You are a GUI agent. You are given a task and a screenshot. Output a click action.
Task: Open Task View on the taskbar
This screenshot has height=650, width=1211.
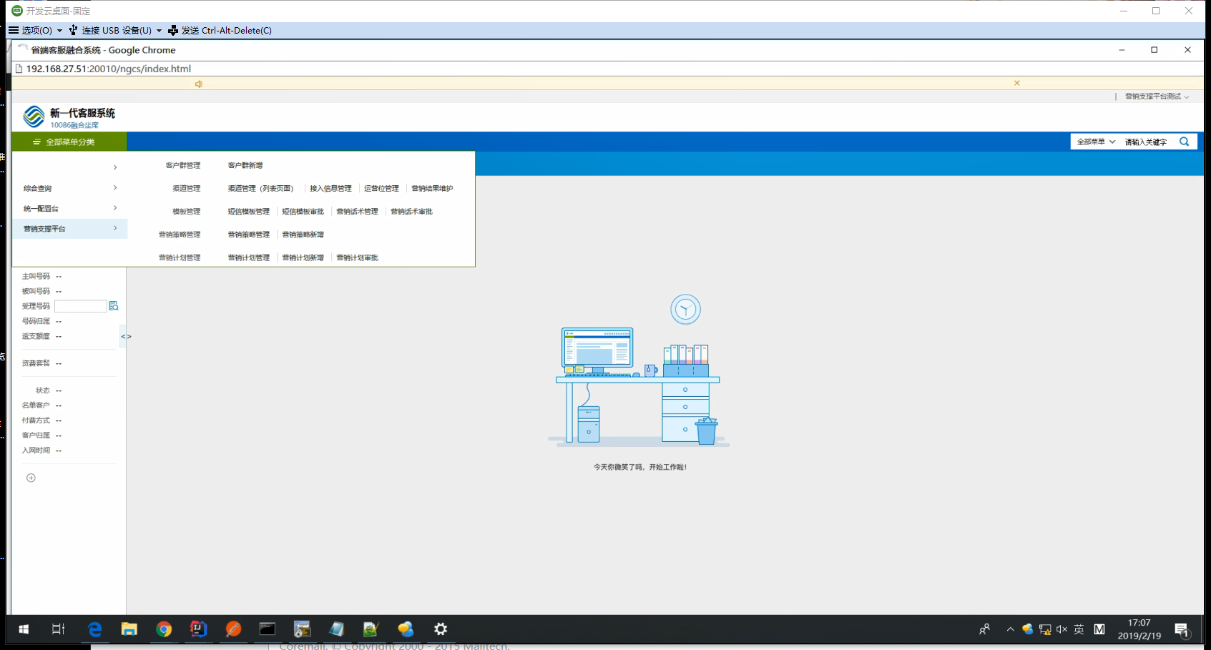[x=59, y=629]
